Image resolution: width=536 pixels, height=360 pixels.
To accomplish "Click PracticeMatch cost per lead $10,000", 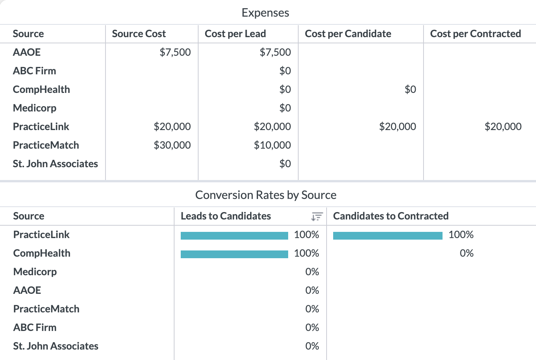I will pos(272,145).
